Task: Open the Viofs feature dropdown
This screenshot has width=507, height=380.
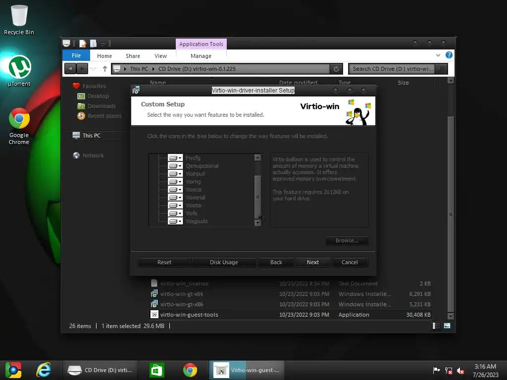Action: click(x=175, y=213)
